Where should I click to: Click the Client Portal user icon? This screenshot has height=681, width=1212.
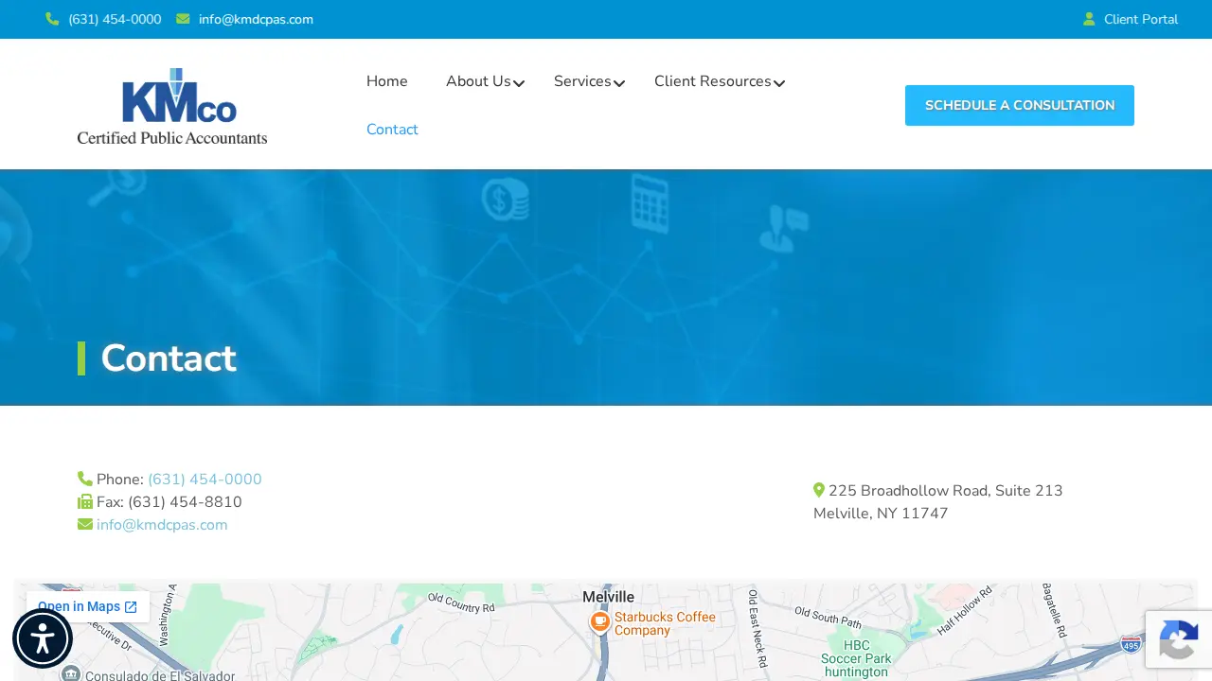(1089, 19)
